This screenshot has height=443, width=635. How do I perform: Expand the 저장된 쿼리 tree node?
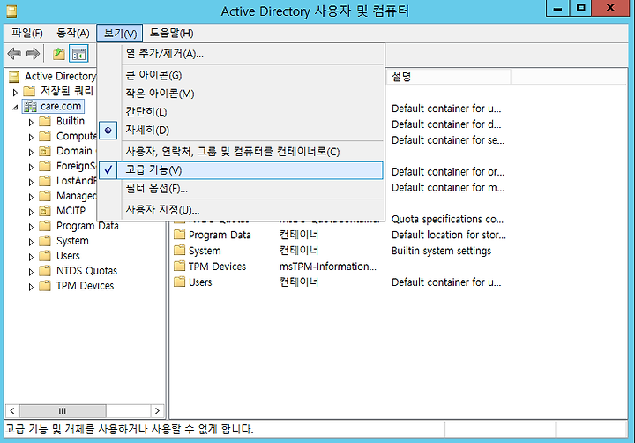[15, 93]
